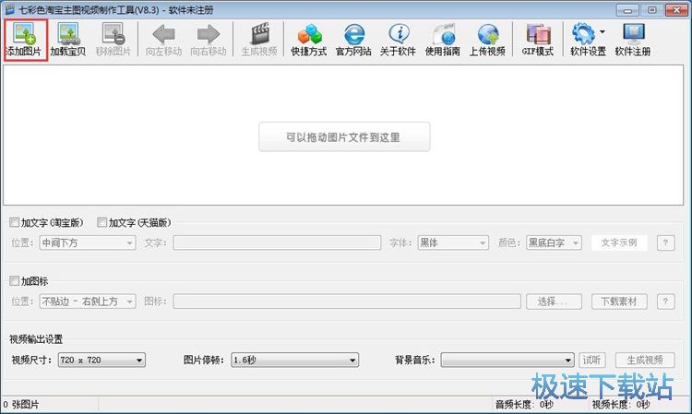
Task: Click the 视频输出设置 section label
Action: coord(36,339)
